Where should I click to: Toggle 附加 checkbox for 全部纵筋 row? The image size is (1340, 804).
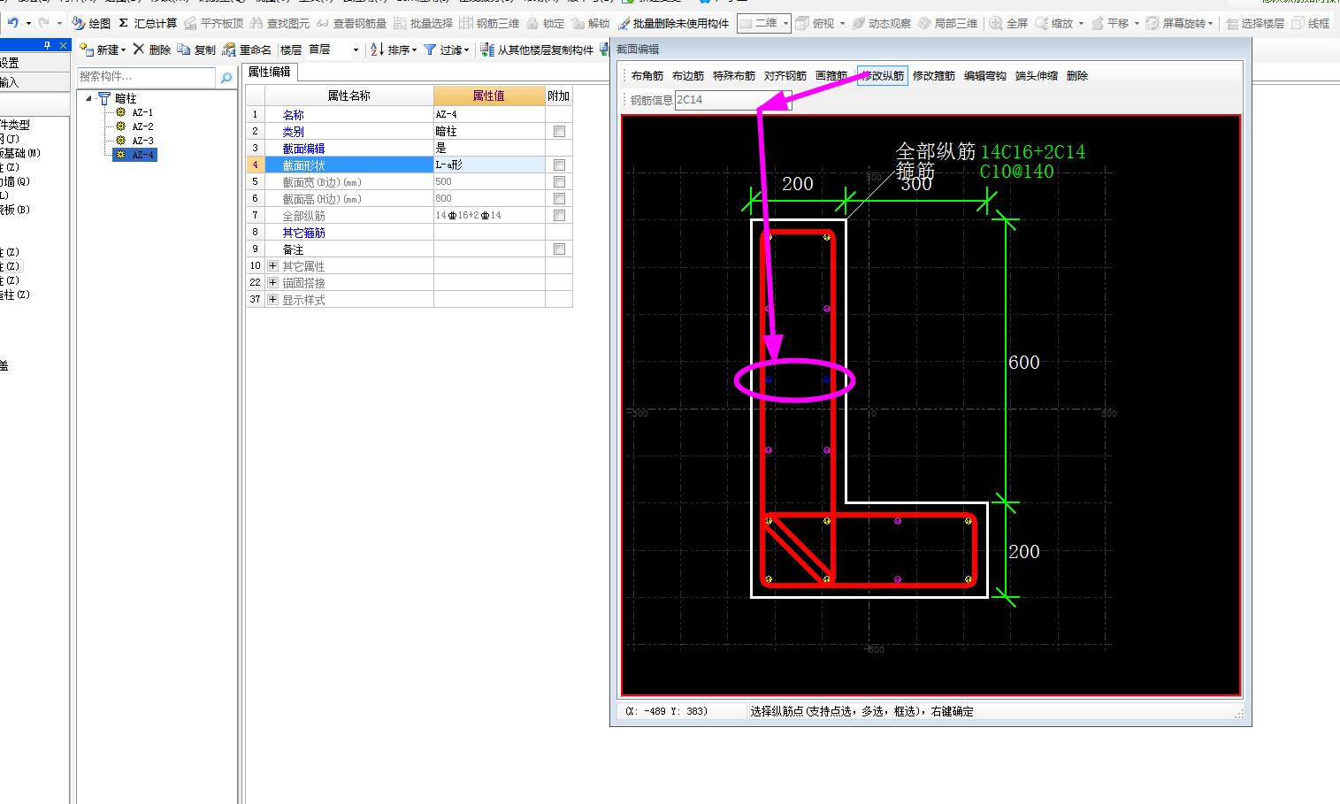tap(559, 215)
